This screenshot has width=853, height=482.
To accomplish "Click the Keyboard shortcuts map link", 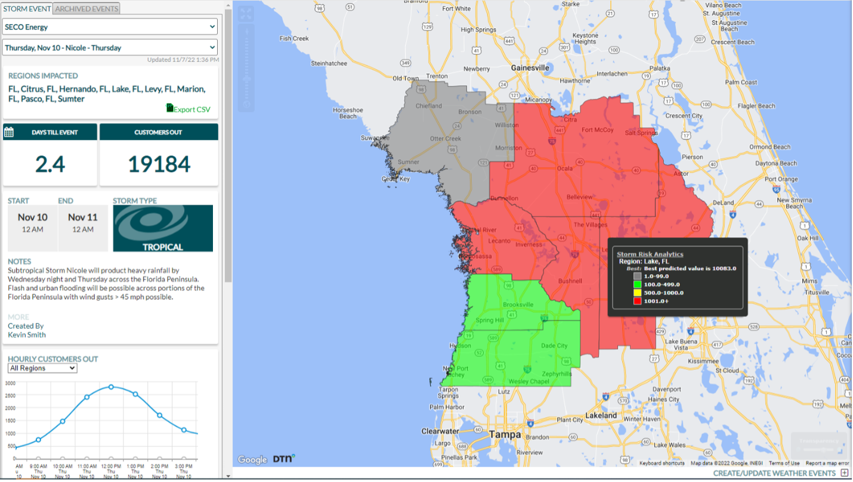I will tap(662, 463).
